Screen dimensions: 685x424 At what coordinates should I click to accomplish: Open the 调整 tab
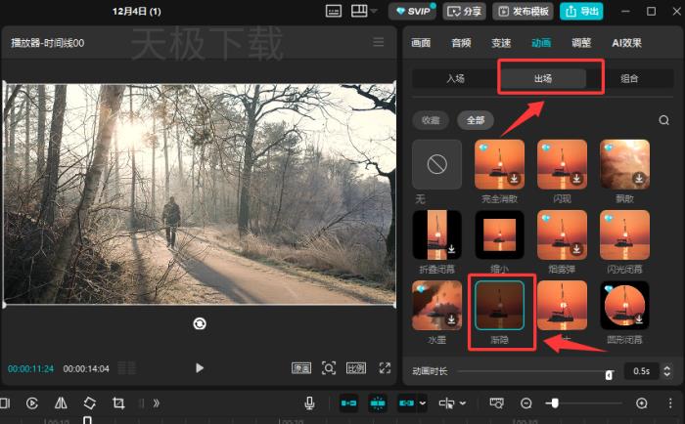pos(580,43)
